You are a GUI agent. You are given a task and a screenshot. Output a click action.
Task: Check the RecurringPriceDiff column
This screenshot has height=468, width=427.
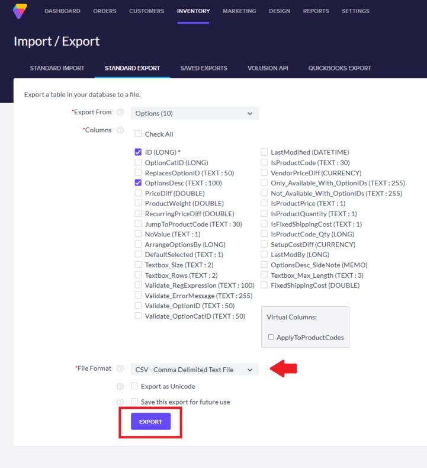pos(138,213)
